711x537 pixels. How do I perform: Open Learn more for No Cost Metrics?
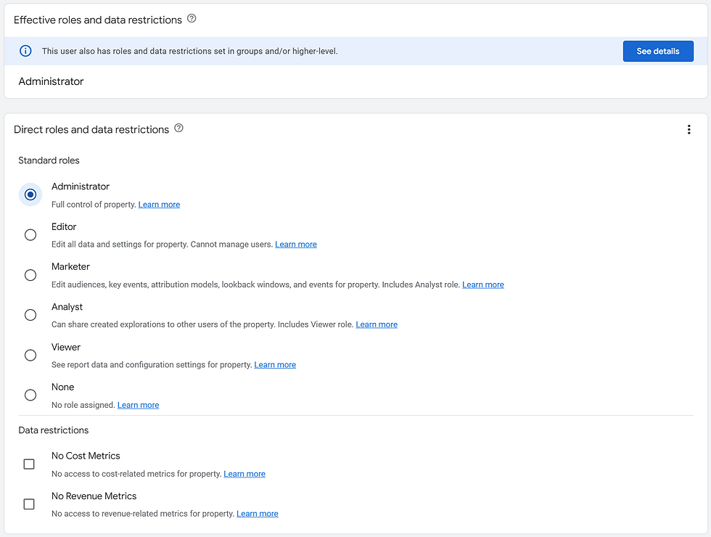click(x=244, y=474)
